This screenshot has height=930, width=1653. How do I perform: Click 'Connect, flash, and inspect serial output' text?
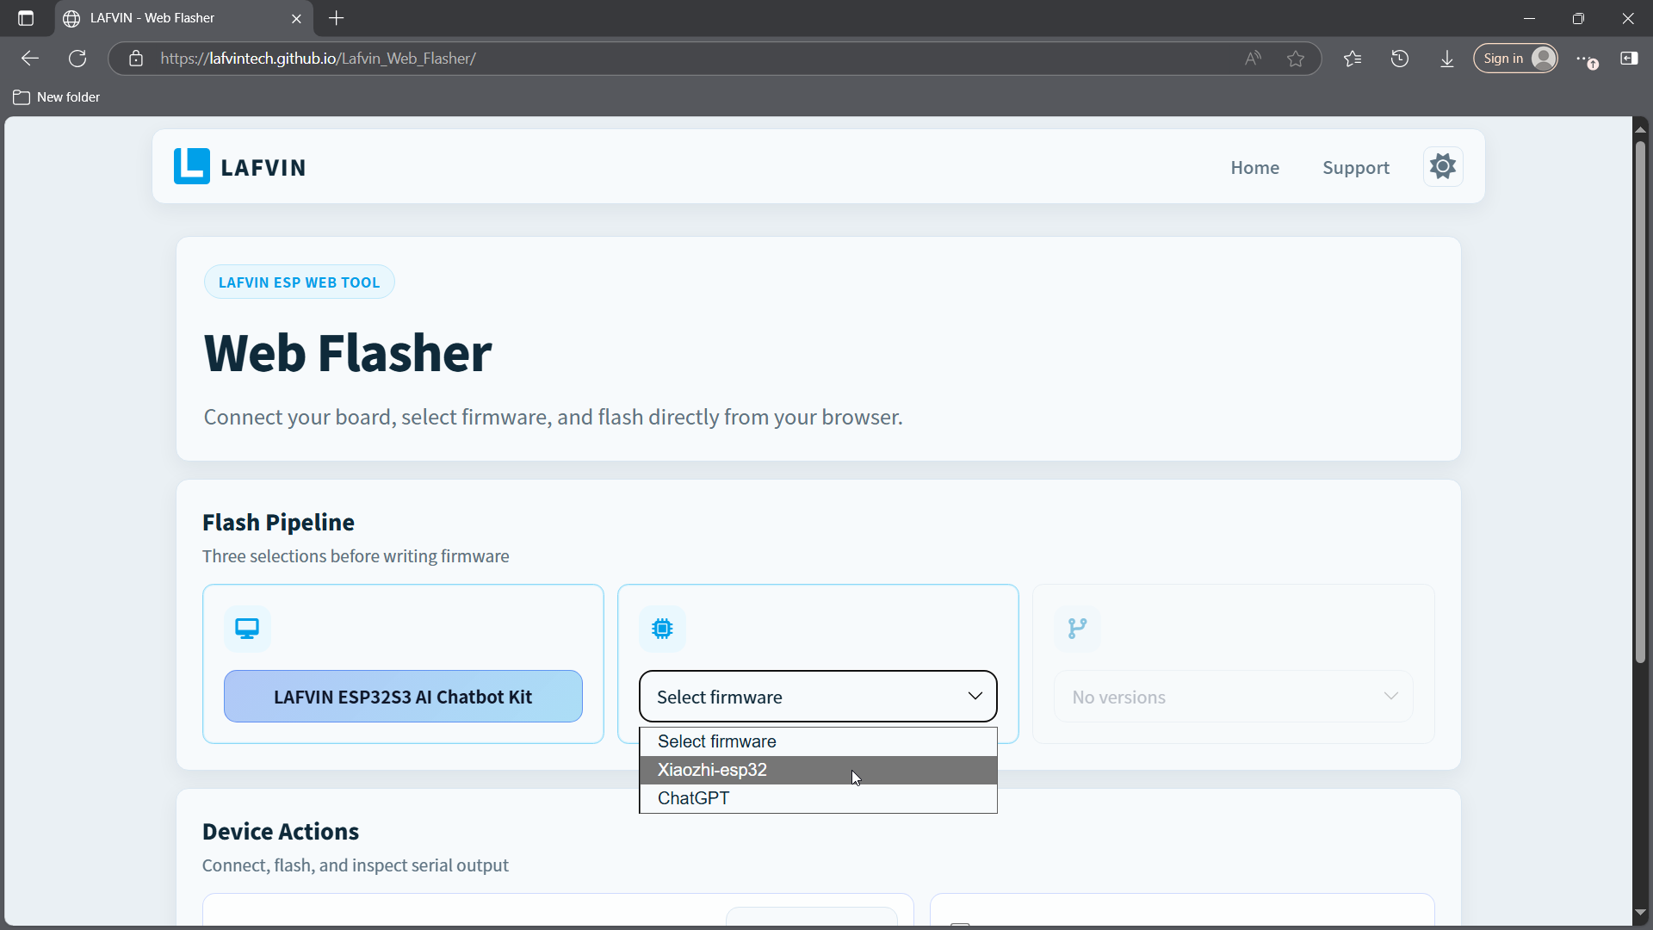(356, 865)
